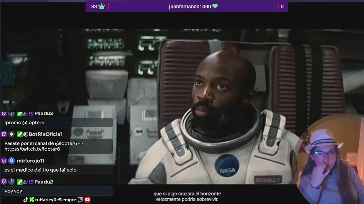Click the red YouTube icon at the bottom

point(88,200)
